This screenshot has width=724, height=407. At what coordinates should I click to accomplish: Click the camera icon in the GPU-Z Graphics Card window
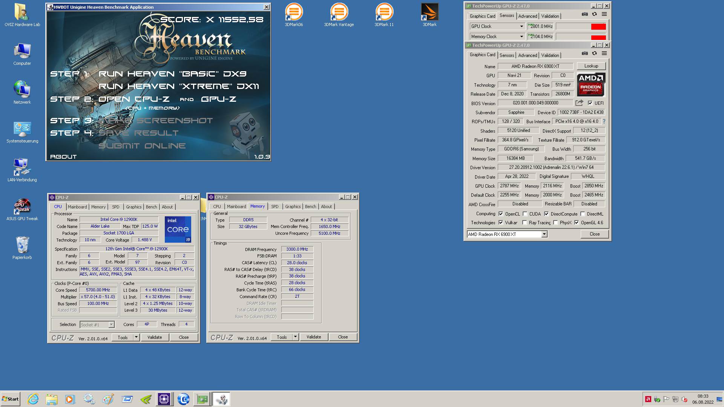pos(584,54)
